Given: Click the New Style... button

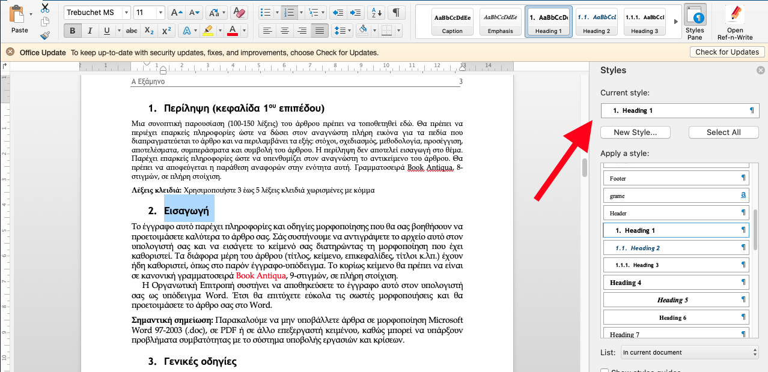Looking at the screenshot, I should pyautogui.click(x=635, y=132).
